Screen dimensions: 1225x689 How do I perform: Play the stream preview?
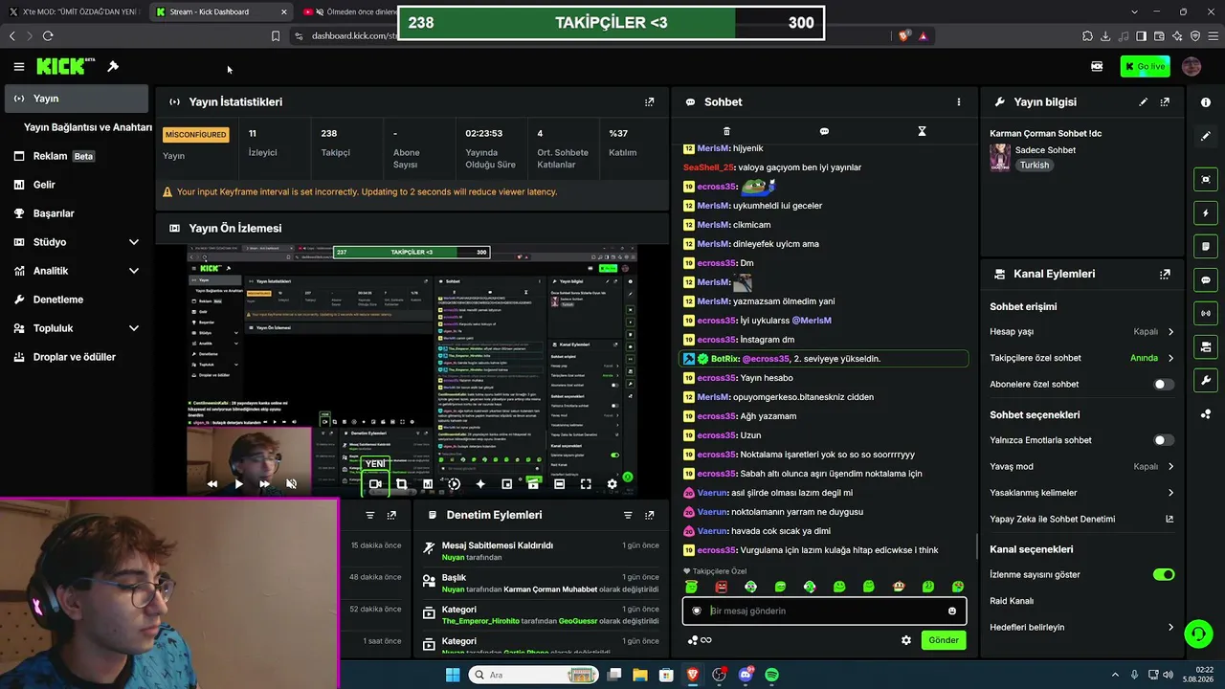coord(238,484)
